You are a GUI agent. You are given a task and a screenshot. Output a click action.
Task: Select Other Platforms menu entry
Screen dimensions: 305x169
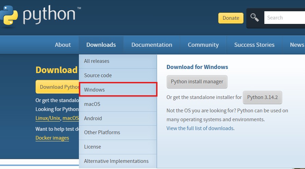(x=118, y=132)
